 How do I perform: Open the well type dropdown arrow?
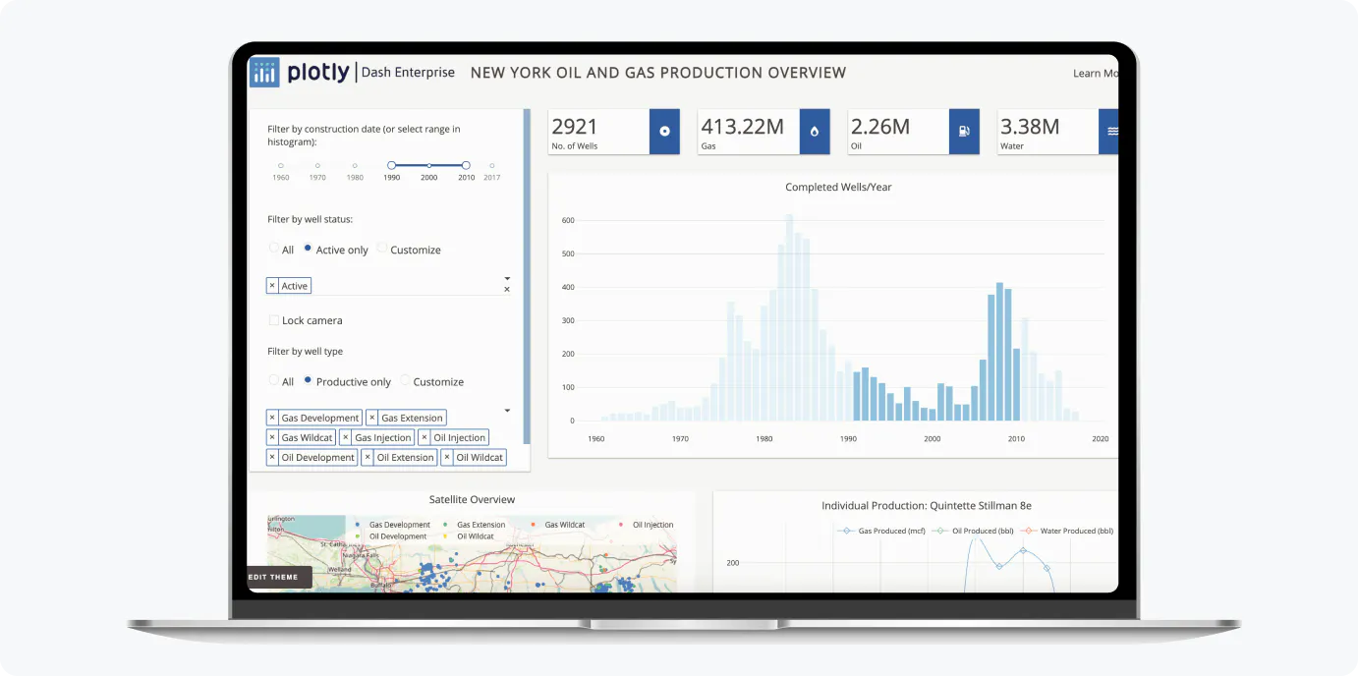507,411
